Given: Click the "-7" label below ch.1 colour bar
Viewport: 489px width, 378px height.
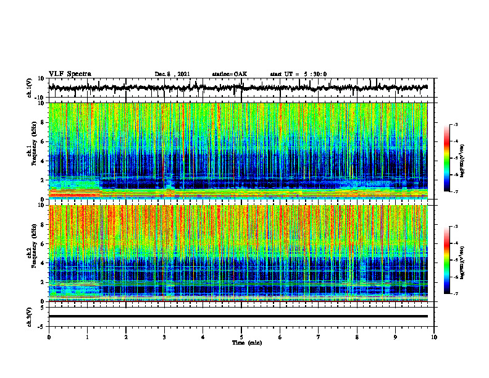Looking at the screenshot, I should 456,192.
